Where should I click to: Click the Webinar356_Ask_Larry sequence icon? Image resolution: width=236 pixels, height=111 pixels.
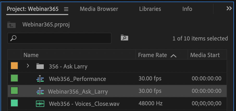click(40, 91)
